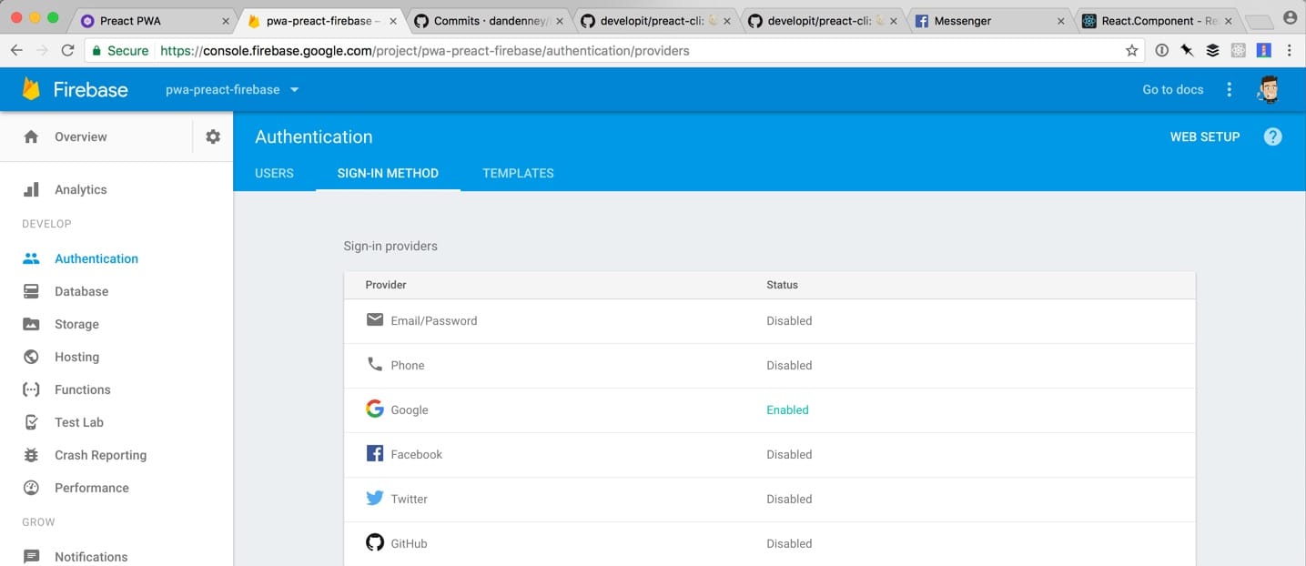Open project settings gear icon
The height and width of the screenshot is (566, 1306).
pyautogui.click(x=213, y=136)
